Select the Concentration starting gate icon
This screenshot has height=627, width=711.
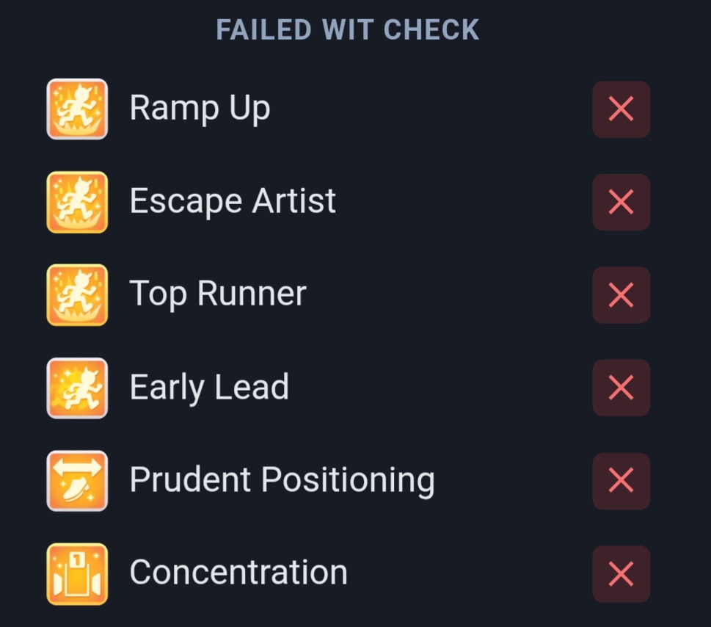tap(77, 574)
